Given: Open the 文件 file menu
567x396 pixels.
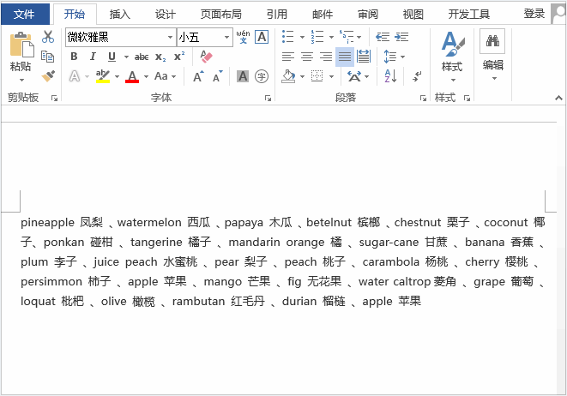Looking at the screenshot, I should (24, 14).
